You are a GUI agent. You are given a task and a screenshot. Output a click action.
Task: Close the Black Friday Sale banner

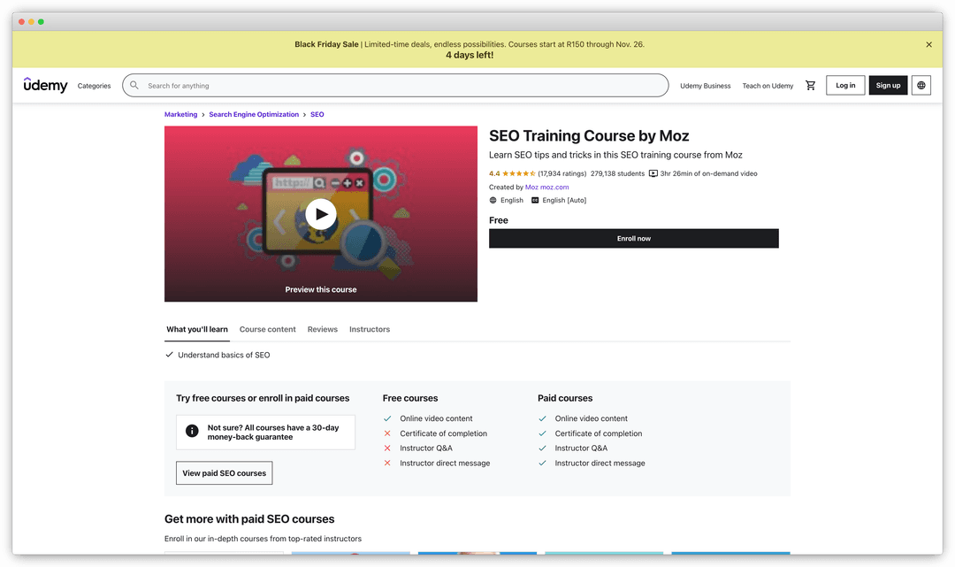pyautogui.click(x=928, y=44)
